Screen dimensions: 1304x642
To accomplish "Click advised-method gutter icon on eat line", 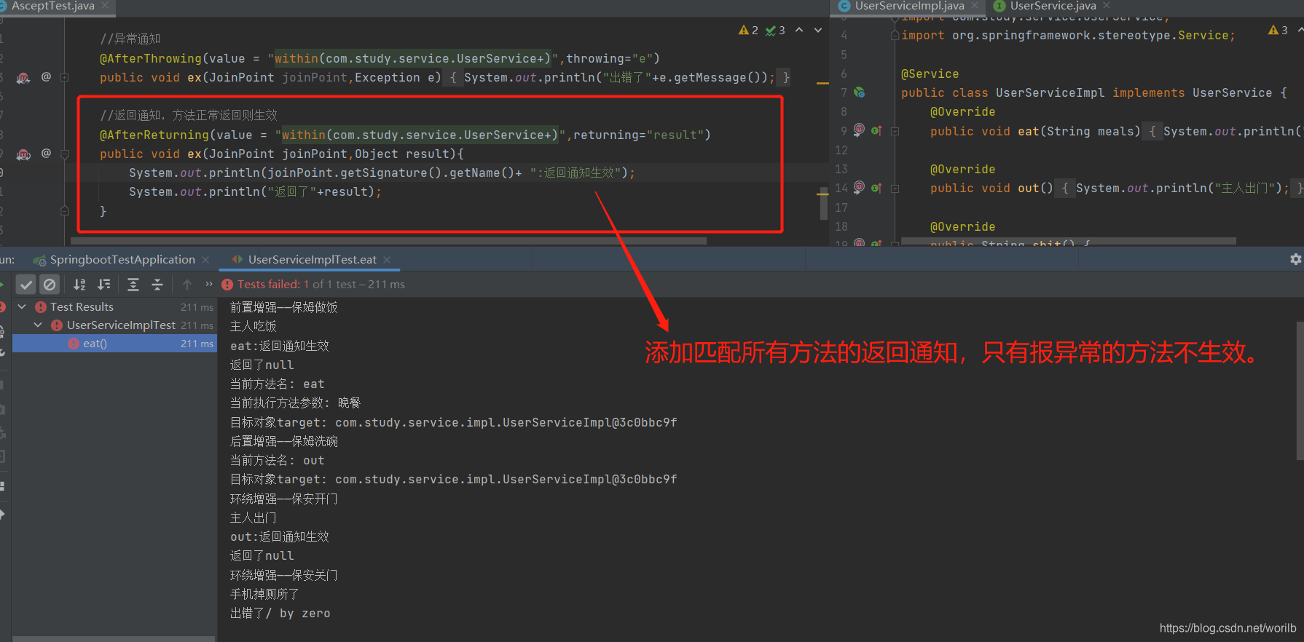I will tap(859, 130).
